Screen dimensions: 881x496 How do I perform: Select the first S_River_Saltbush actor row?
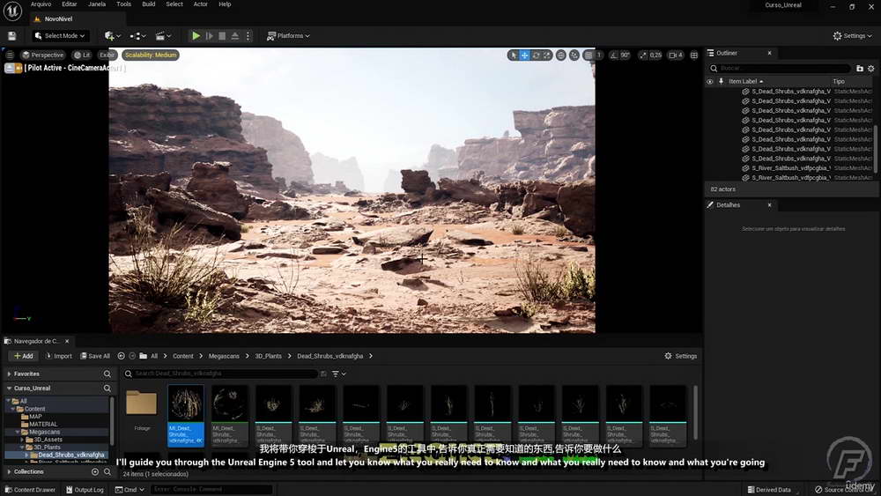tap(790, 168)
